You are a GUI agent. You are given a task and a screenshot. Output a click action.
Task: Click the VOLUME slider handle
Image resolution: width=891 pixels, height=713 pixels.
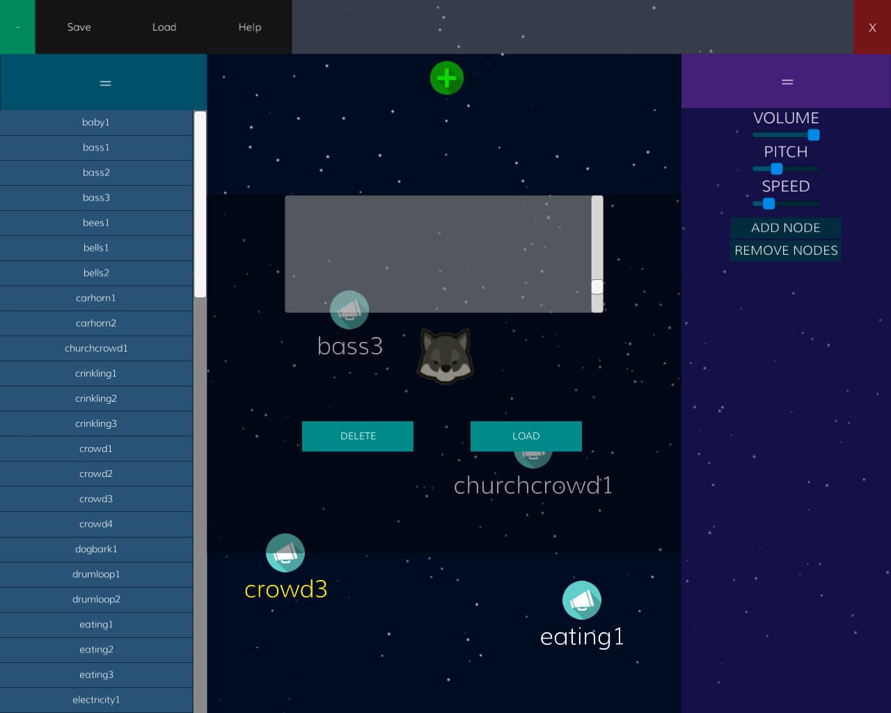(814, 135)
